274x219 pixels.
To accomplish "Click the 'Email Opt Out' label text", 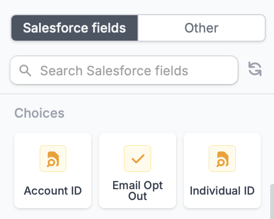I will tap(138, 191).
